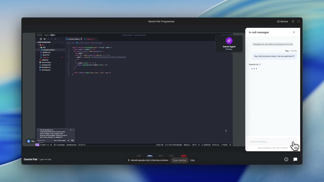Open the Search view icon
Image resolution: width=324 pixels, height=182 pixels.
[48, 39]
